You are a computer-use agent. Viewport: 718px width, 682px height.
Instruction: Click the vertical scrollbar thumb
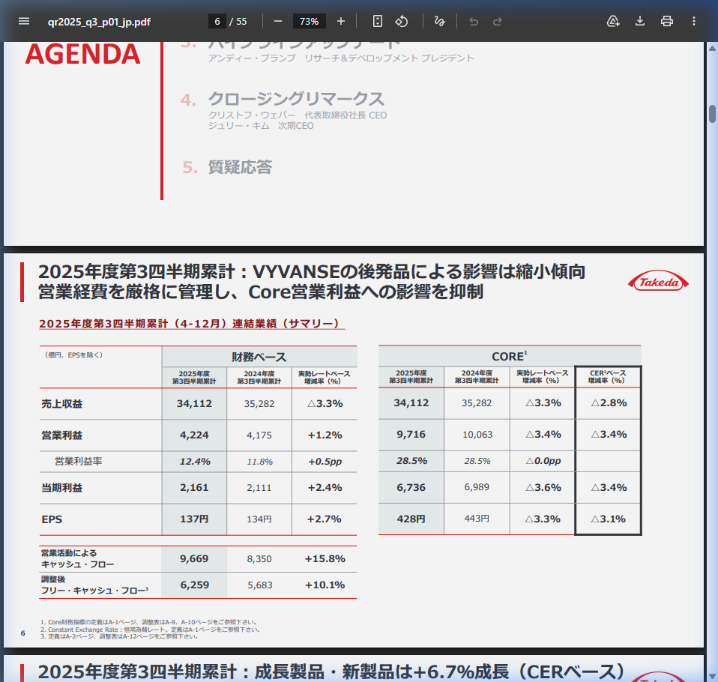[x=712, y=114]
